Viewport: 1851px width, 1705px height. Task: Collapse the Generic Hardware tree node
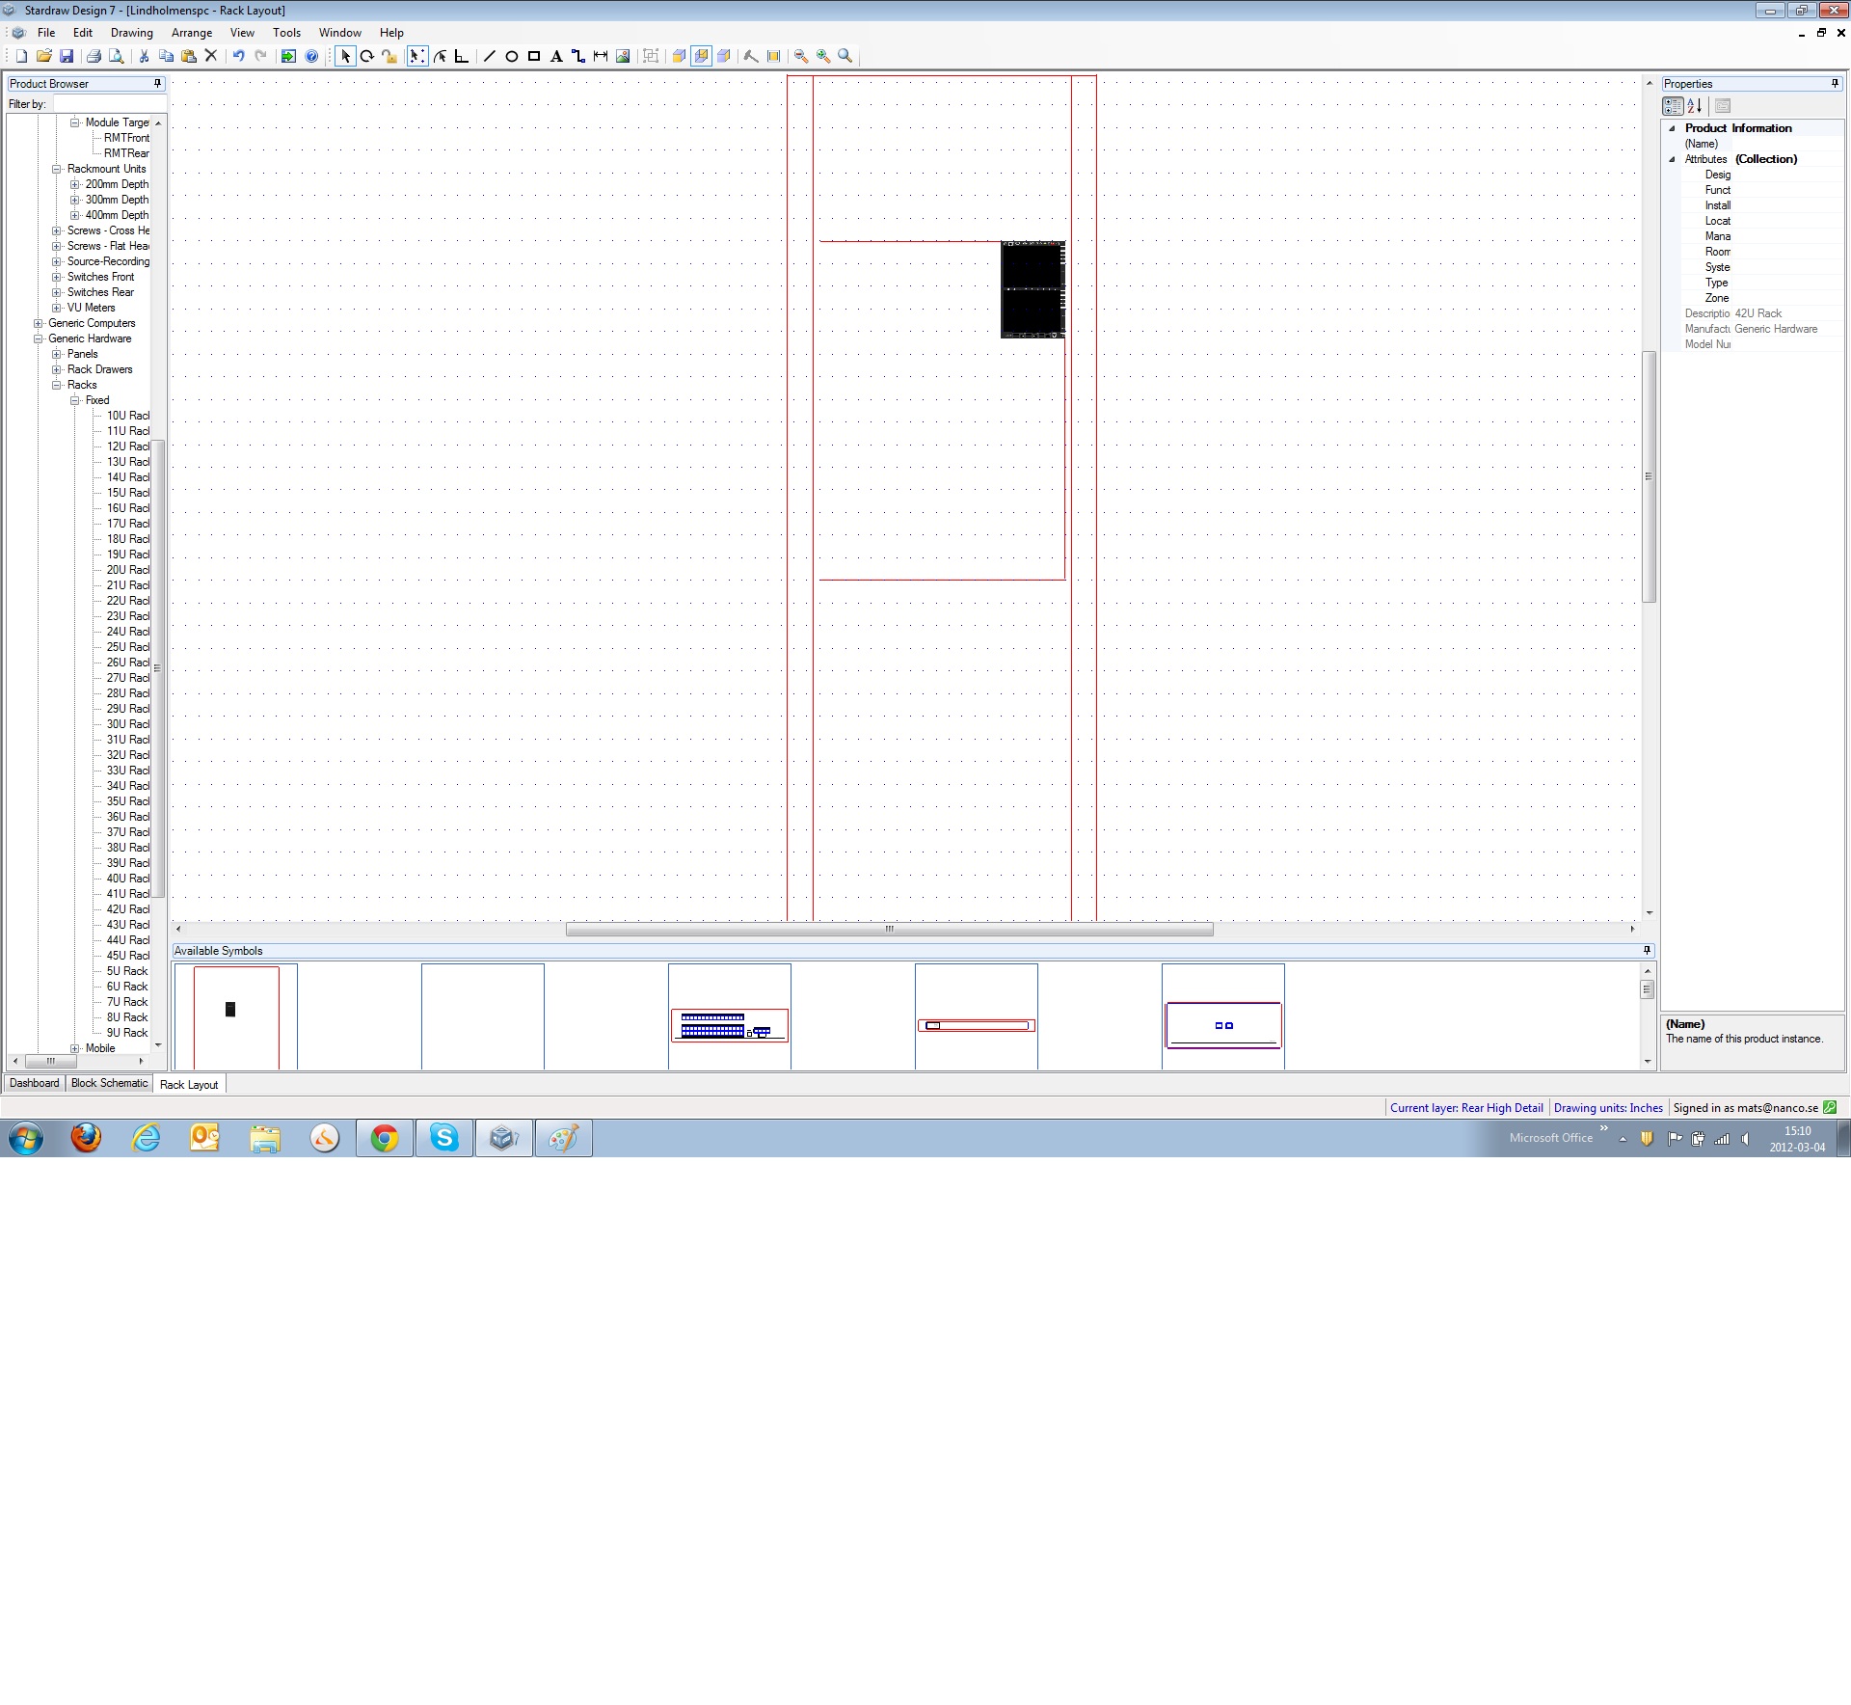point(39,338)
